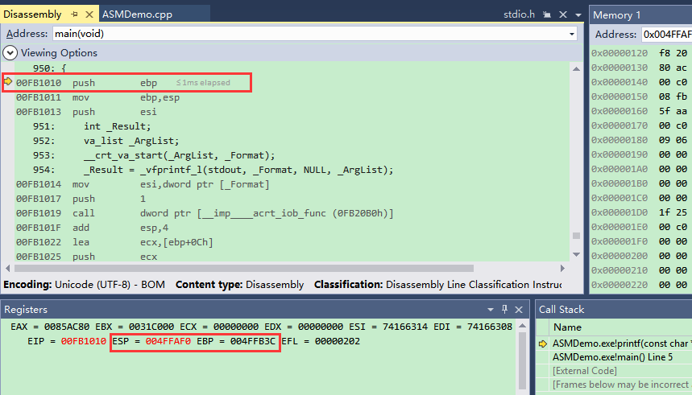The image size is (692, 395).
Task: Click the Memory 1 address field
Action: point(665,34)
